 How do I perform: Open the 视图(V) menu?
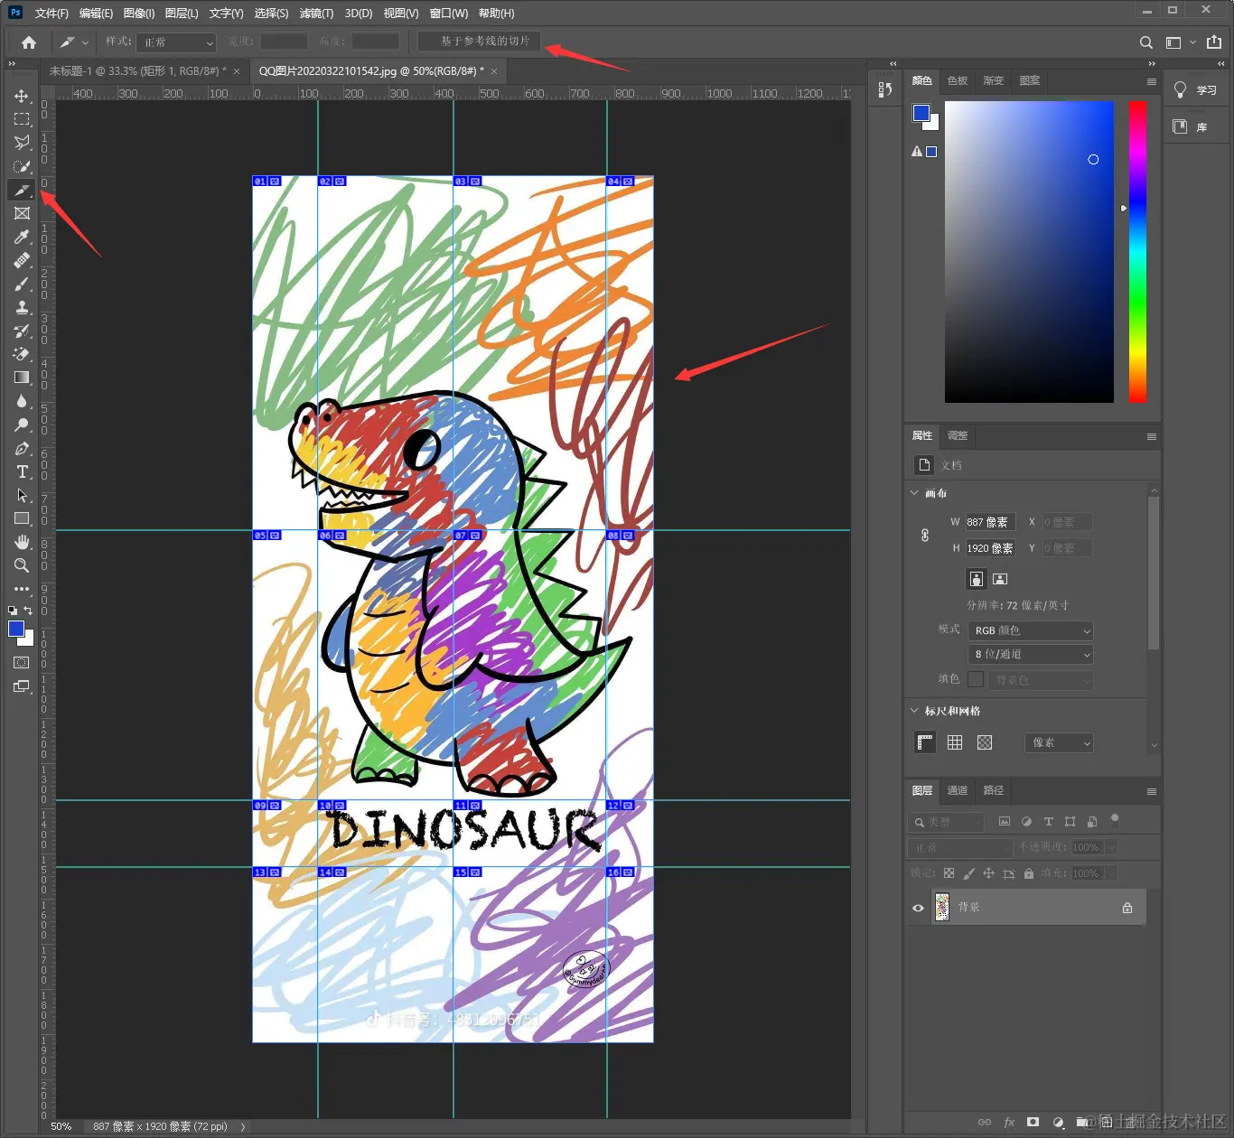click(x=401, y=14)
